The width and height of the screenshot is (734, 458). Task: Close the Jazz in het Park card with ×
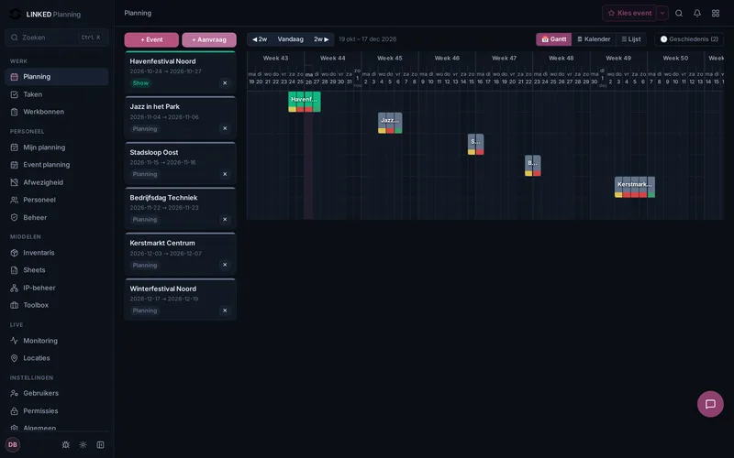coord(225,128)
